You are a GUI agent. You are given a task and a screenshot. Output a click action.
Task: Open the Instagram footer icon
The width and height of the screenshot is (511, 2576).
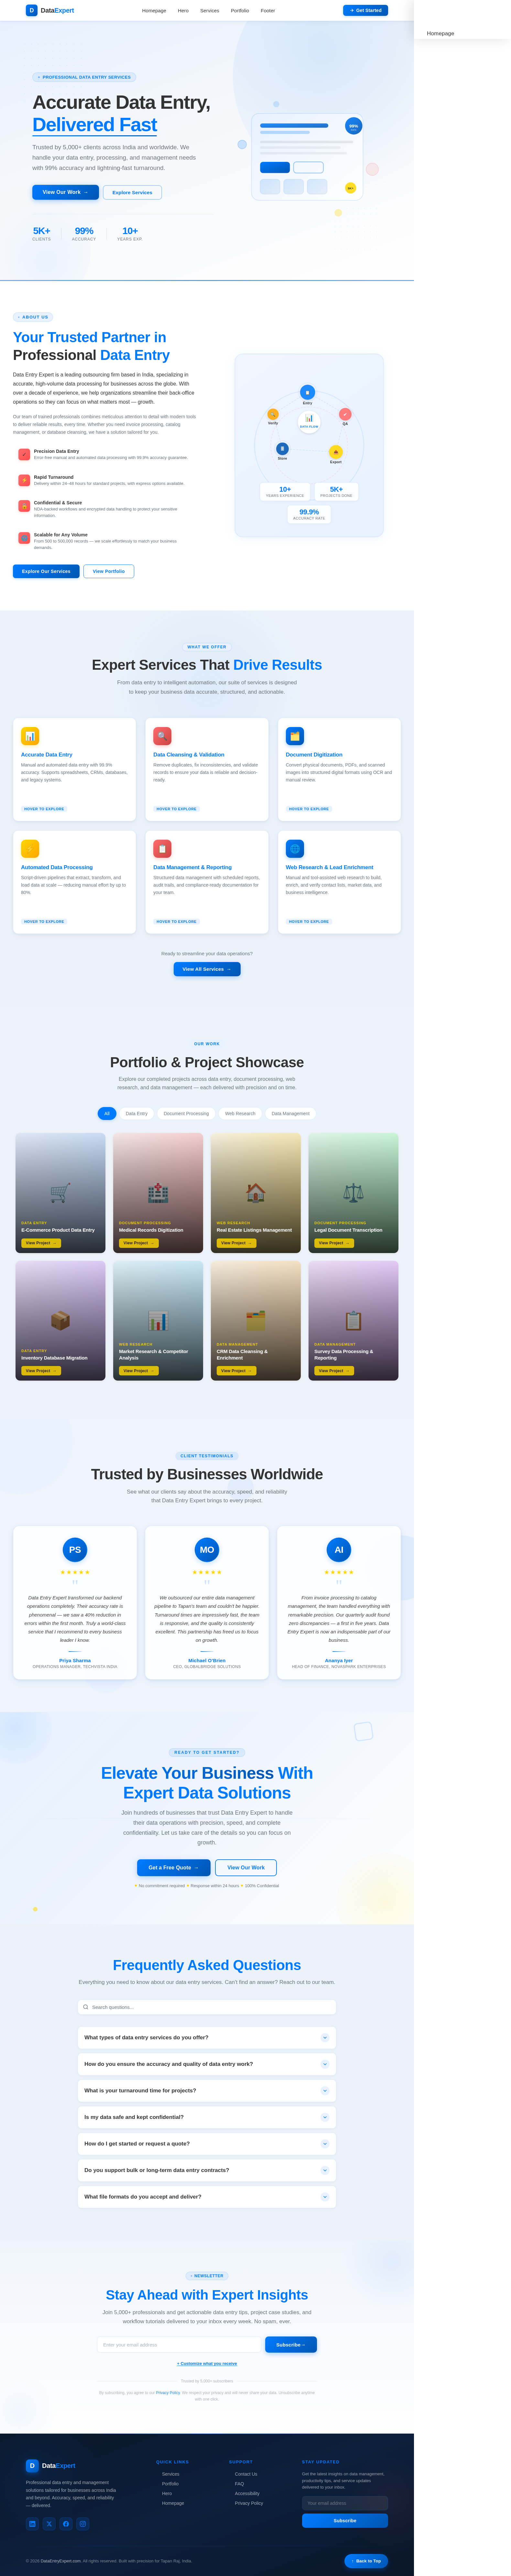point(83,2524)
